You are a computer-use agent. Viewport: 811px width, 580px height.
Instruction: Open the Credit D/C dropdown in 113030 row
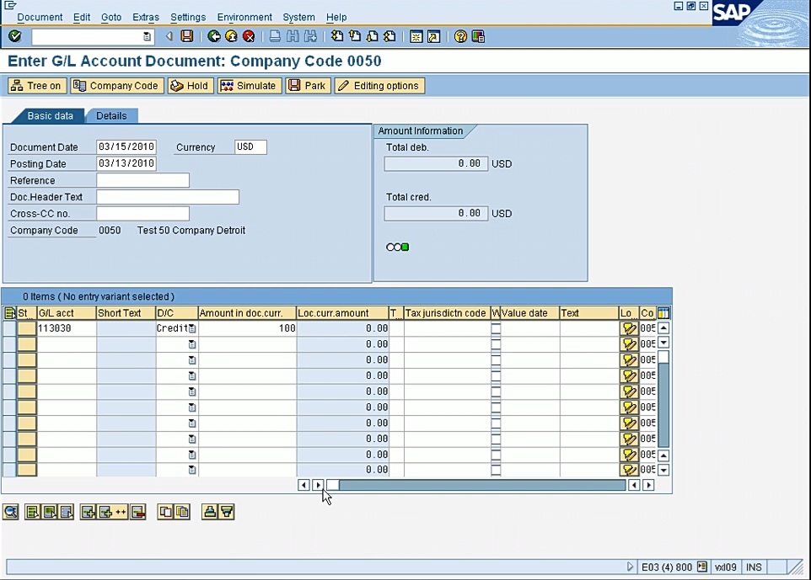tap(192, 328)
